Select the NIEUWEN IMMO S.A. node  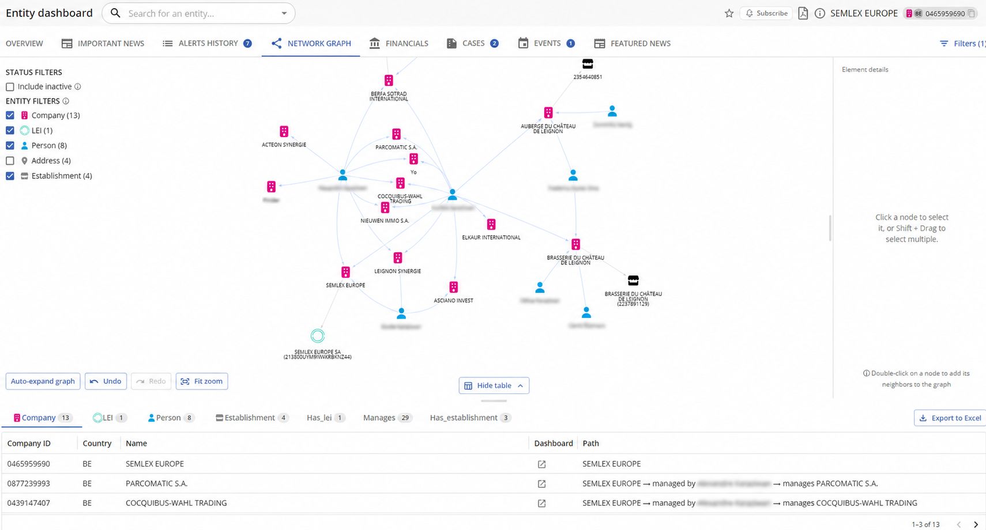click(385, 207)
